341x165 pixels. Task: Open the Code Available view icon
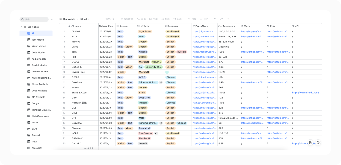tap(29, 91)
